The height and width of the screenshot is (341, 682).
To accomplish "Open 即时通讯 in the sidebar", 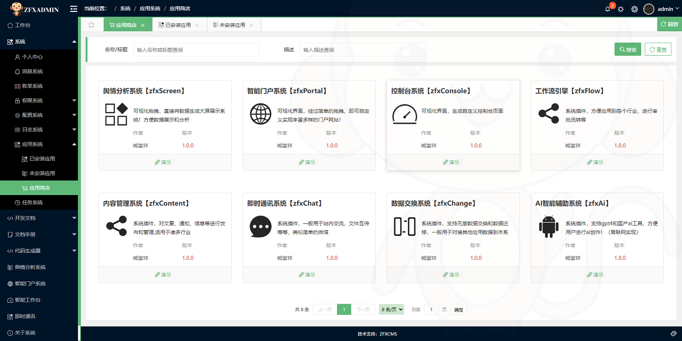I will point(39,316).
